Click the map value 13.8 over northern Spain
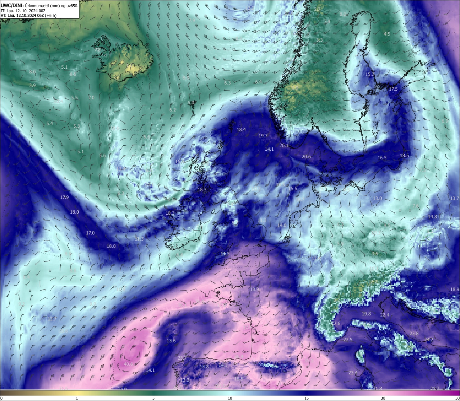The width and height of the screenshot is (460, 401). [x=204, y=366]
